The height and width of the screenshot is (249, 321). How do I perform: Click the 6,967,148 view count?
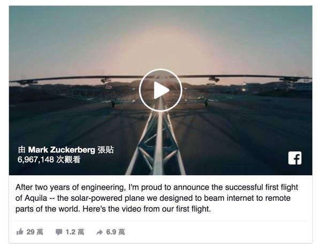35,159
